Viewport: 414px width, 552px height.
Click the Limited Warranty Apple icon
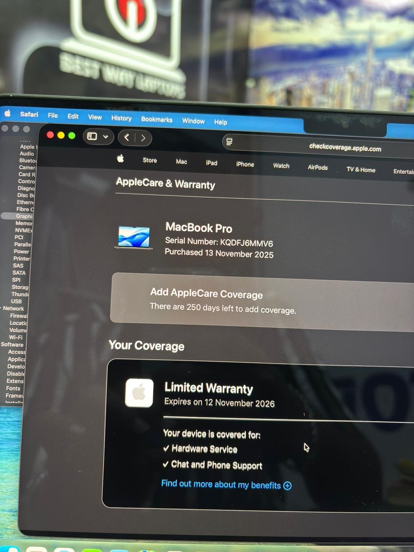click(139, 393)
